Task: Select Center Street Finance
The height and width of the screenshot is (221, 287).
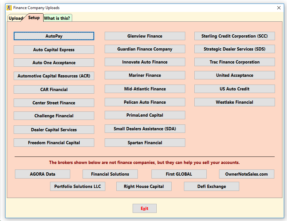Action: [54, 103]
